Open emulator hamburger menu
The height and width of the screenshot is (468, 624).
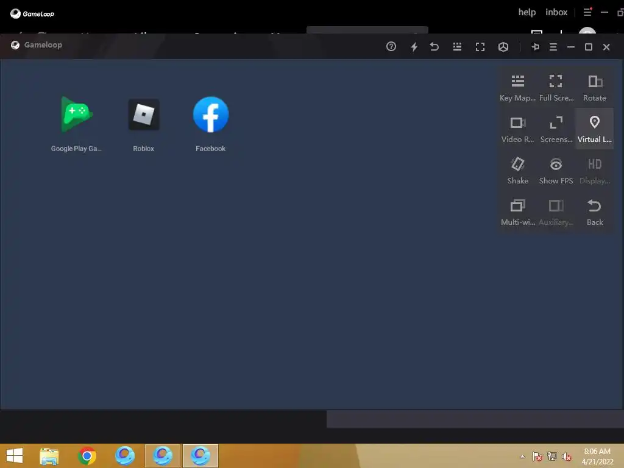point(553,47)
